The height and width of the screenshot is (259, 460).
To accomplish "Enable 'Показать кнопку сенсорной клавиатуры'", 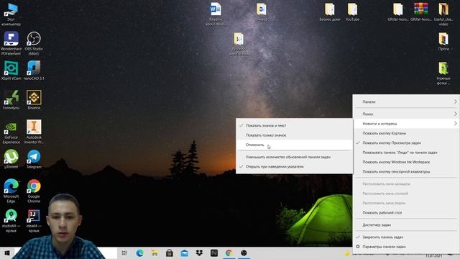I will 406,171.
